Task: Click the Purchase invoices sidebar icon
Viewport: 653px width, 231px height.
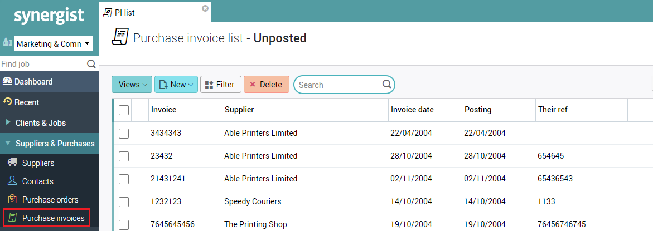Action: (12, 218)
